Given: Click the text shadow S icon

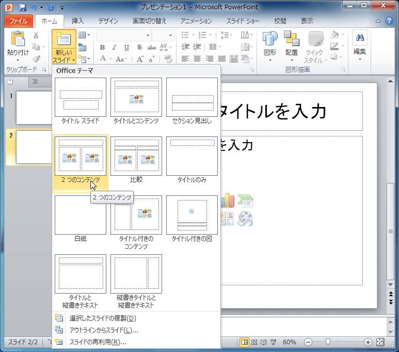Looking at the screenshot, I should click(x=139, y=47).
